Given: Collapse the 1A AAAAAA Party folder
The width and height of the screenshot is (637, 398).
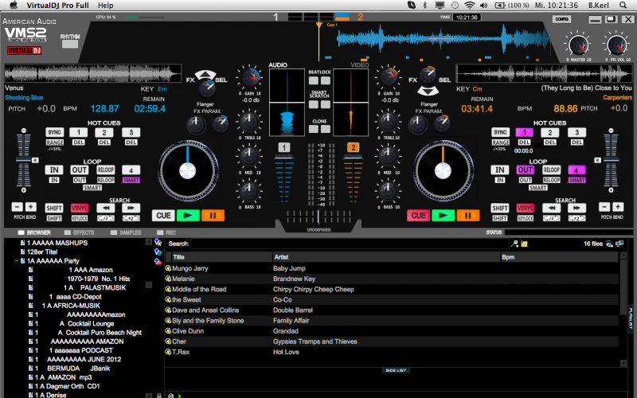Looking at the screenshot, I should (x=16, y=261).
